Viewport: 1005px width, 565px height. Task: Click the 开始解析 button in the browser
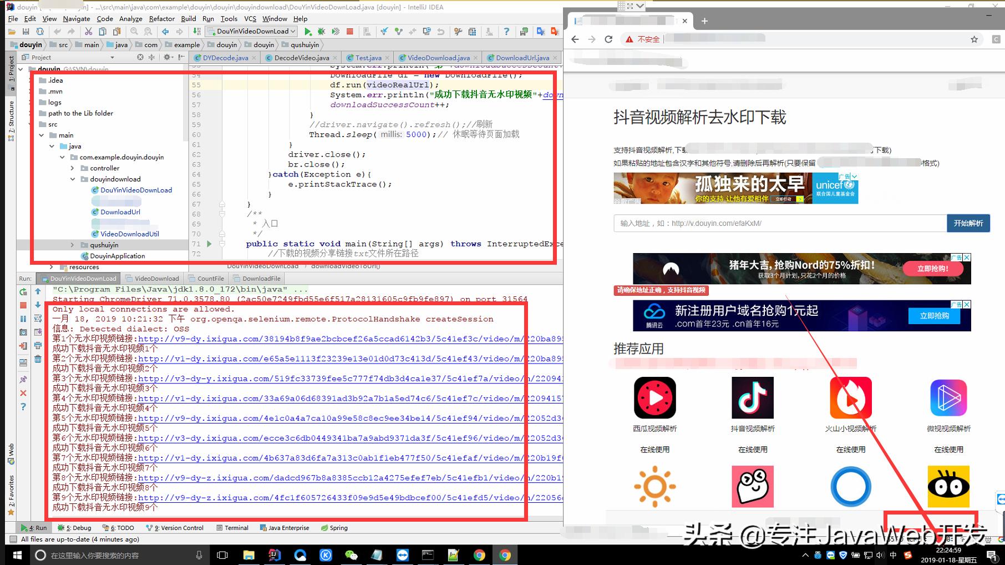pos(968,223)
